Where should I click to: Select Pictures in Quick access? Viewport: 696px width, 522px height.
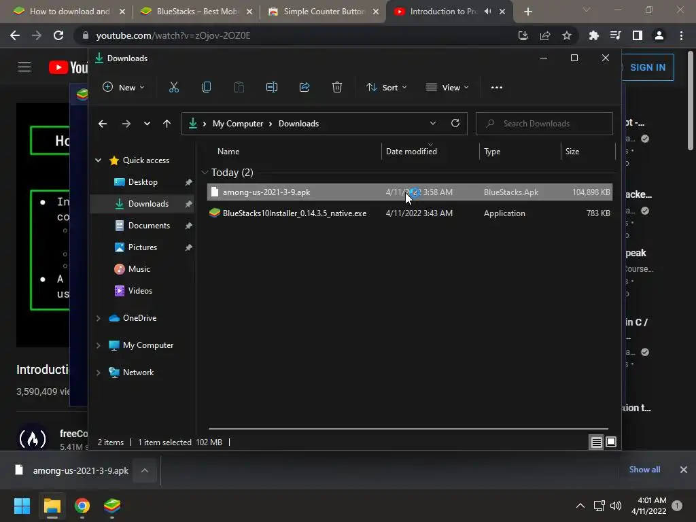(143, 247)
